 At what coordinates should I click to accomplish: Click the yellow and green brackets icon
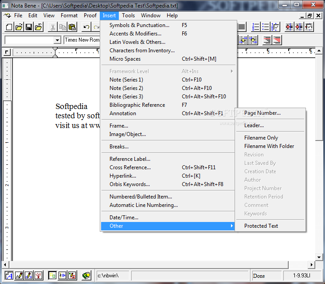point(52,276)
